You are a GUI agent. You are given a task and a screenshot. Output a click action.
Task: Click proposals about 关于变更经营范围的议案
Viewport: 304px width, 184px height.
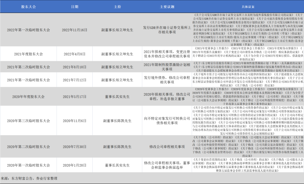click(x=248, y=165)
